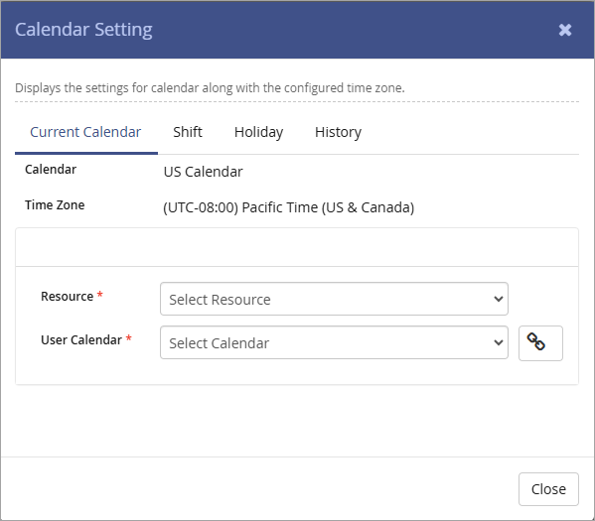595x521 pixels.
Task: Select the Current Calendar tab
Action: click(x=85, y=132)
